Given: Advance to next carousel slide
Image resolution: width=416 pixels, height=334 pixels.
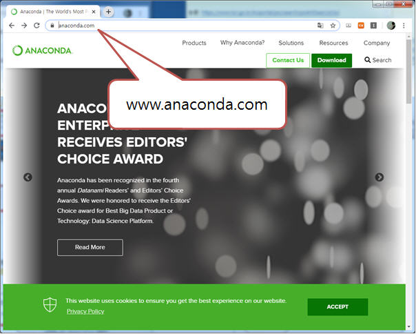Looking at the screenshot, I should [x=379, y=177].
